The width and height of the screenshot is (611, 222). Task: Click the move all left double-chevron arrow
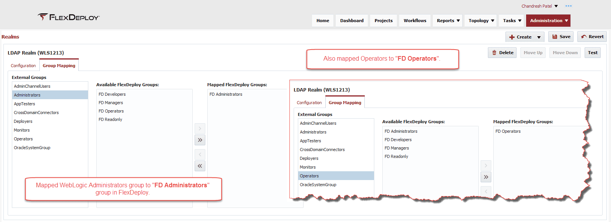tap(200, 166)
